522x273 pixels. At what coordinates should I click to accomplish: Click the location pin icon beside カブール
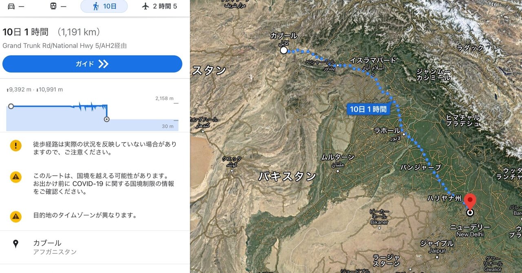click(x=15, y=244)
